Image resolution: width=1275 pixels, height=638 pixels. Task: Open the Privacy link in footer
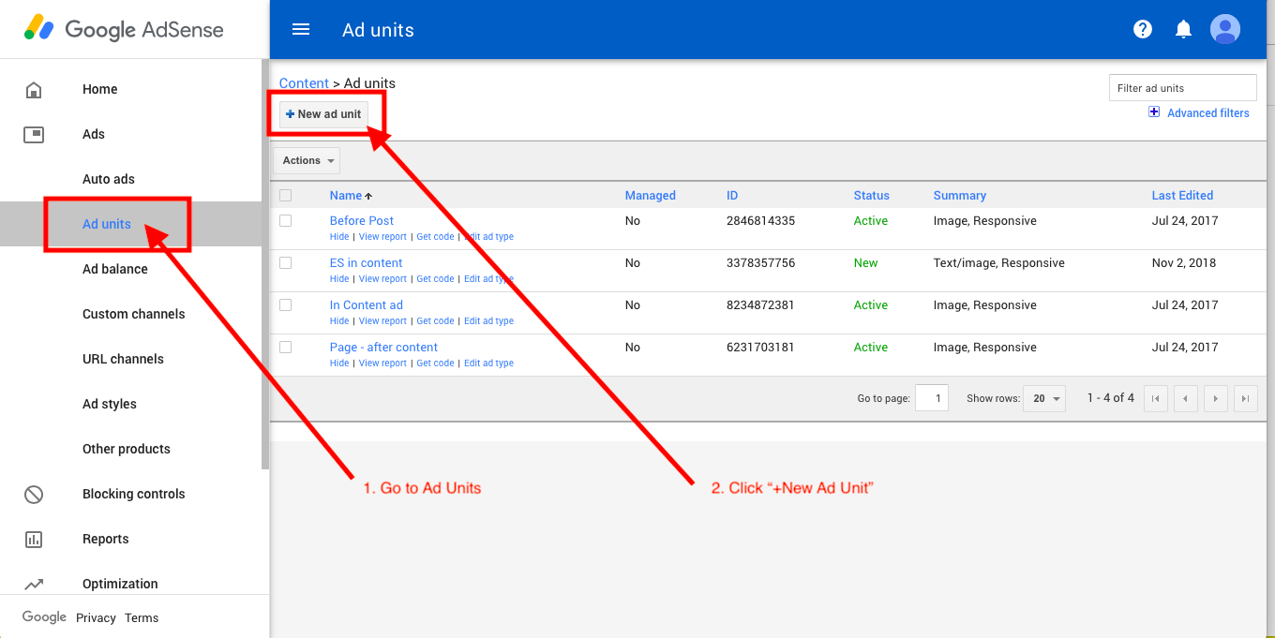click(96, 618)
